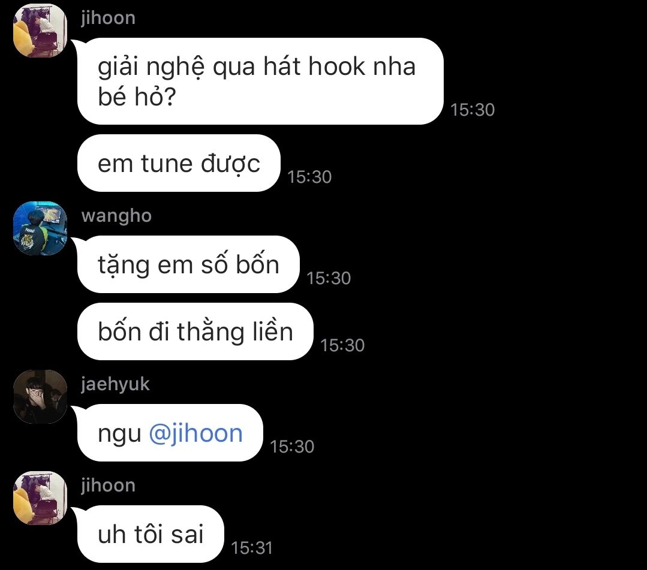Image resolution: width=647 pixels, height=570 pixels.
Task: Select the 'em tune được' message bubble
Action: click(x=179, y=163)
